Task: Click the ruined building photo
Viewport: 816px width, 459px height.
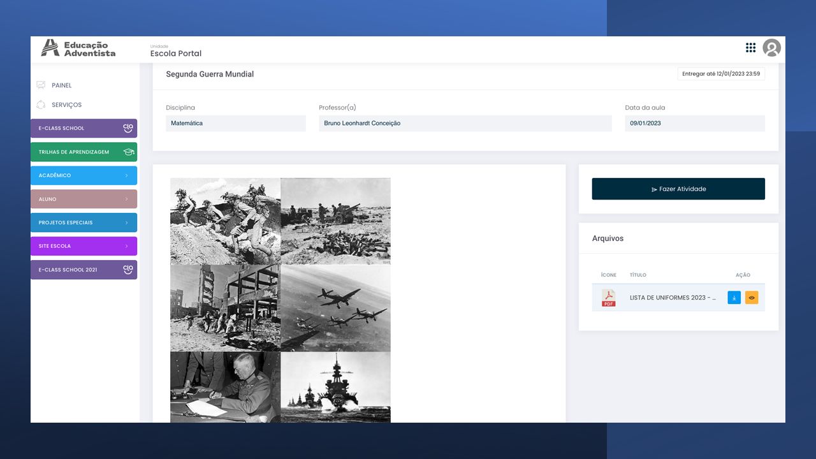Action: 225,308
